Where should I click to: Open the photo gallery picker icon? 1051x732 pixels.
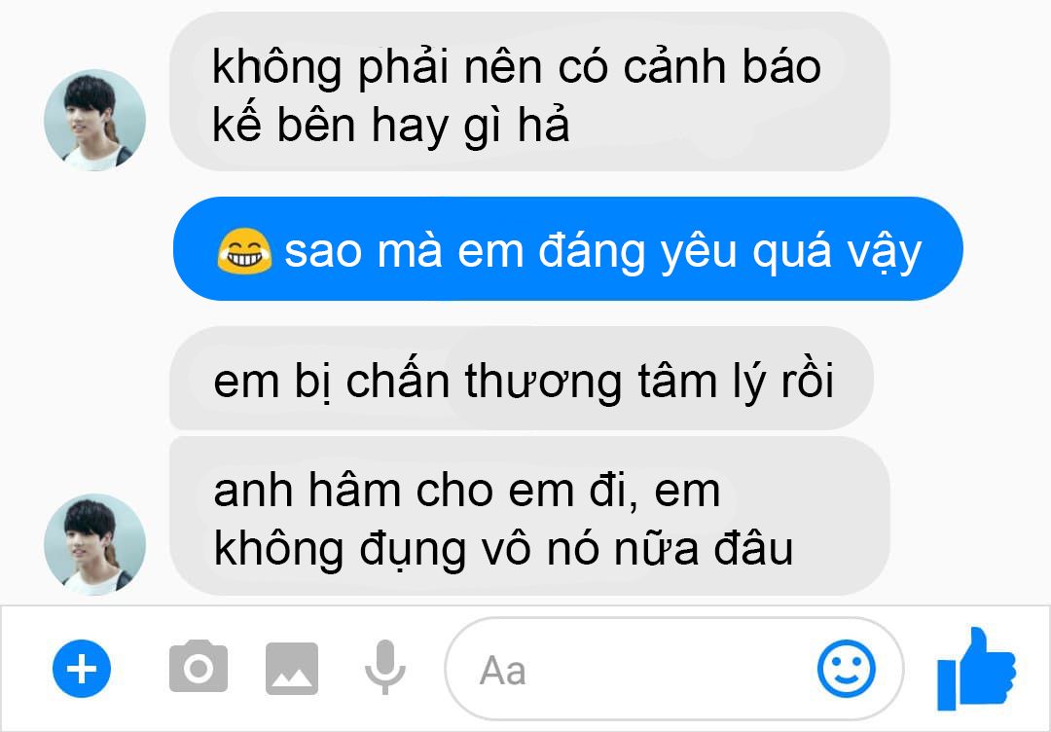(x=292, y=669)
